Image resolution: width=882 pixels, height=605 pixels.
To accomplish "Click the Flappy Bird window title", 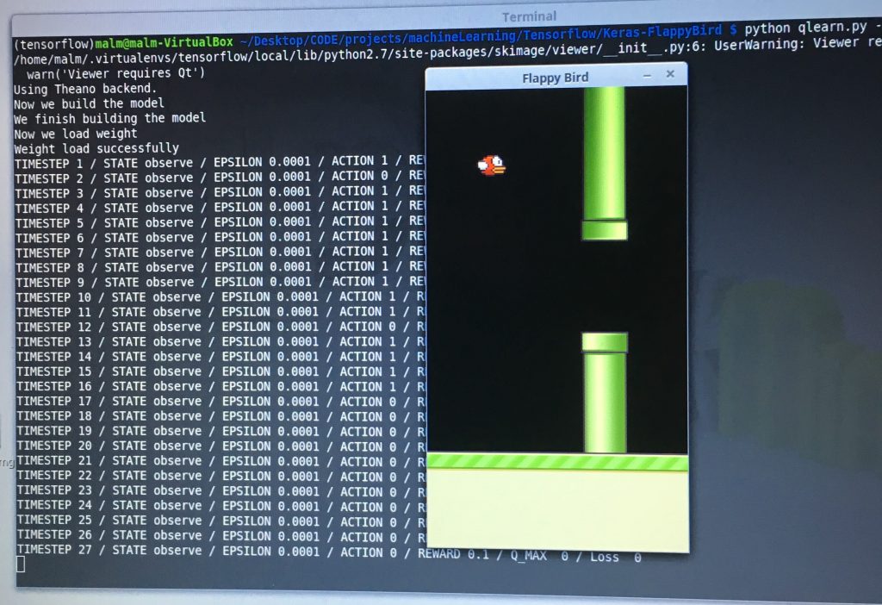I will 556,78.
